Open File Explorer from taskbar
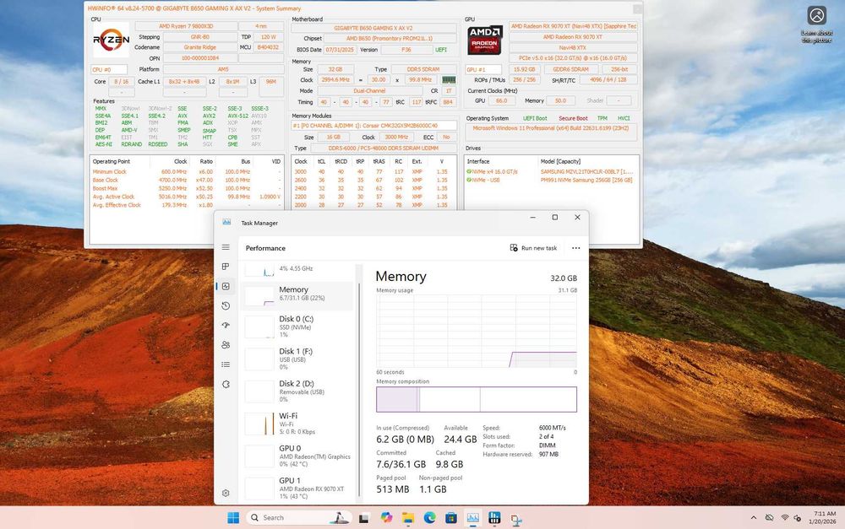845x529 pixels. point(408,518)
